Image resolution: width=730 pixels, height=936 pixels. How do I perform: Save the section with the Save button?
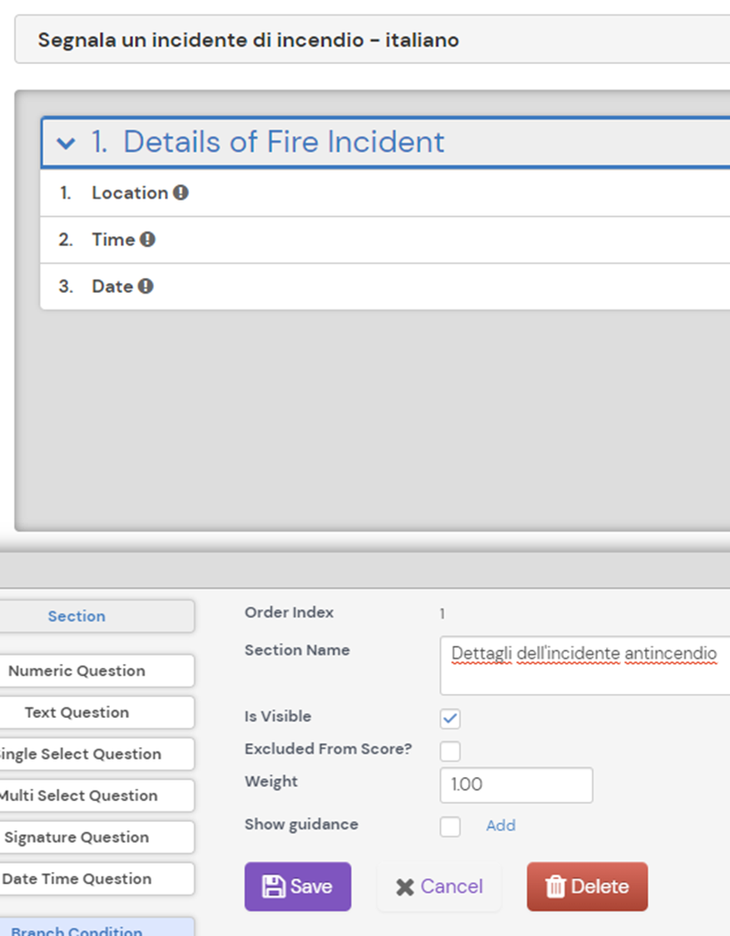[x=297, y=886]
